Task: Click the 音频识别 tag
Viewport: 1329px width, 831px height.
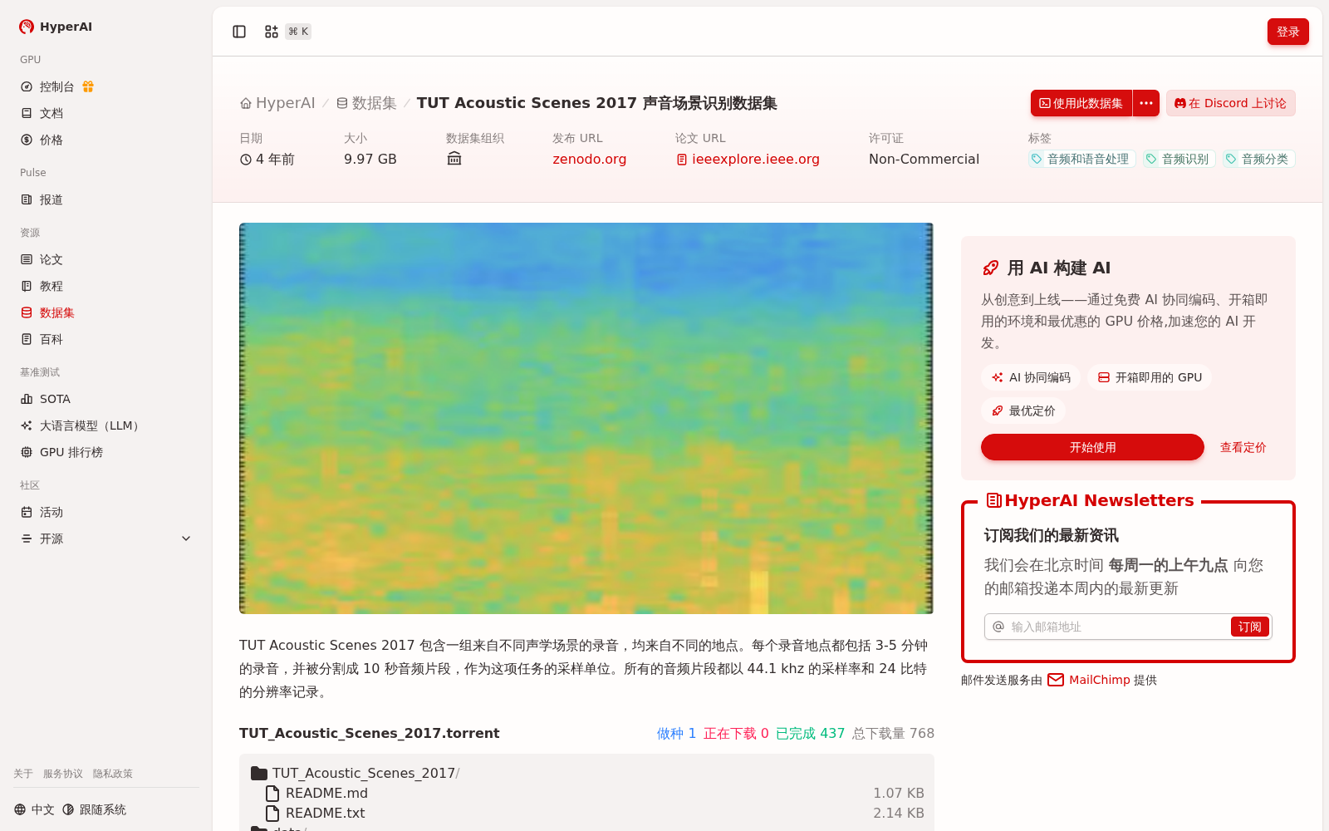Action: point(1179,159)
